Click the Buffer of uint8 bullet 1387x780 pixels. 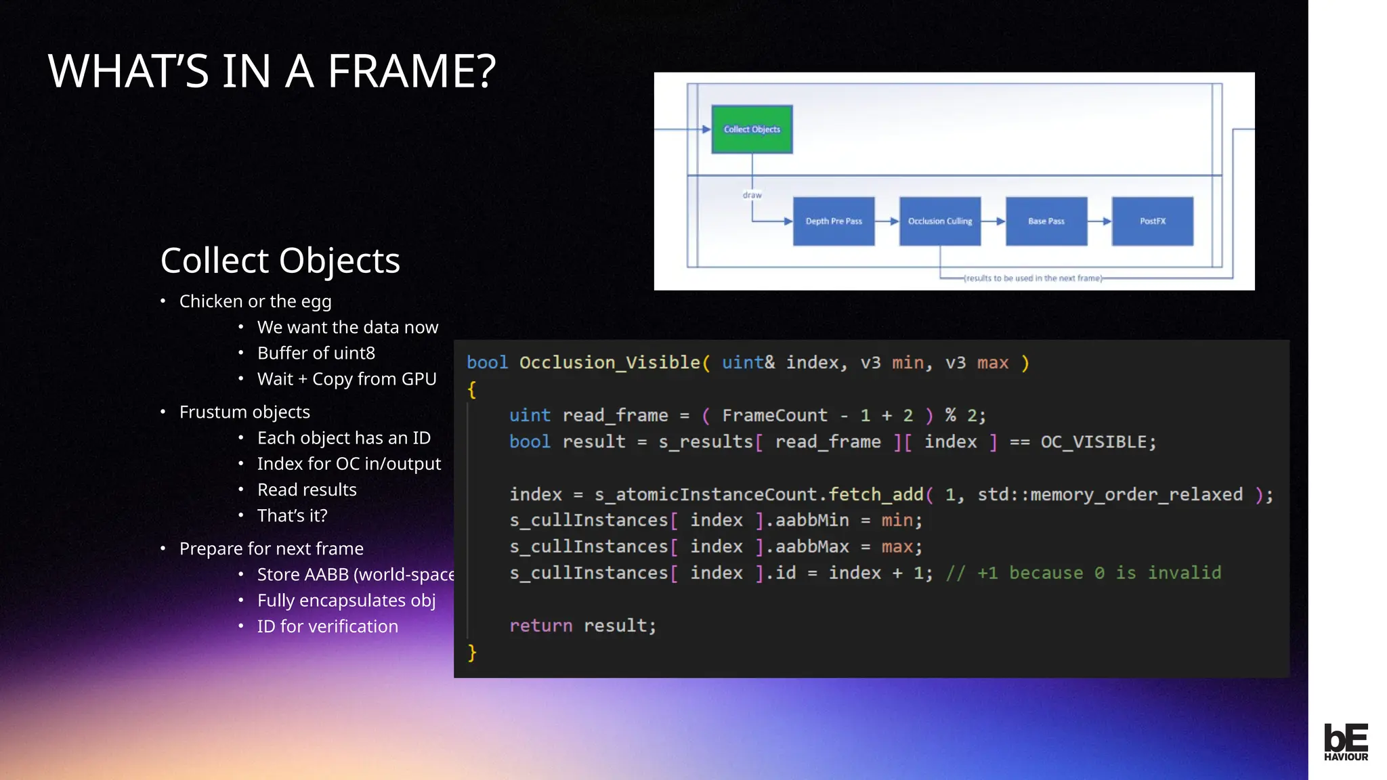click(x=316, y=353)
